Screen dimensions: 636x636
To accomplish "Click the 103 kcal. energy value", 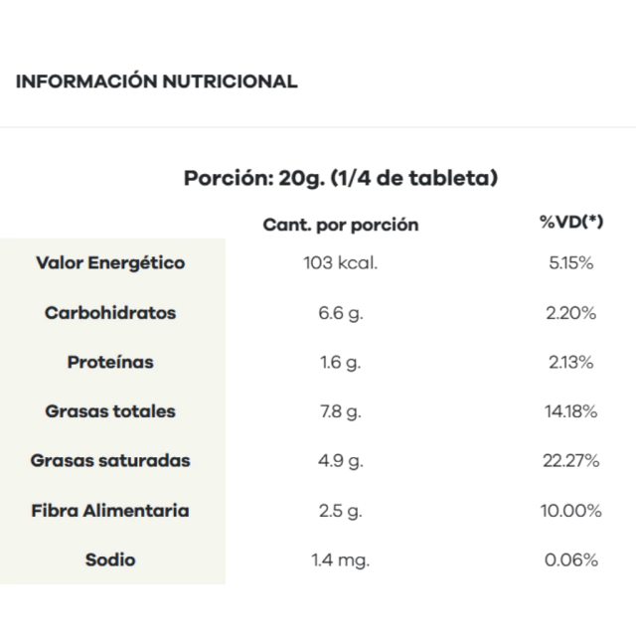I will [341, 264].
